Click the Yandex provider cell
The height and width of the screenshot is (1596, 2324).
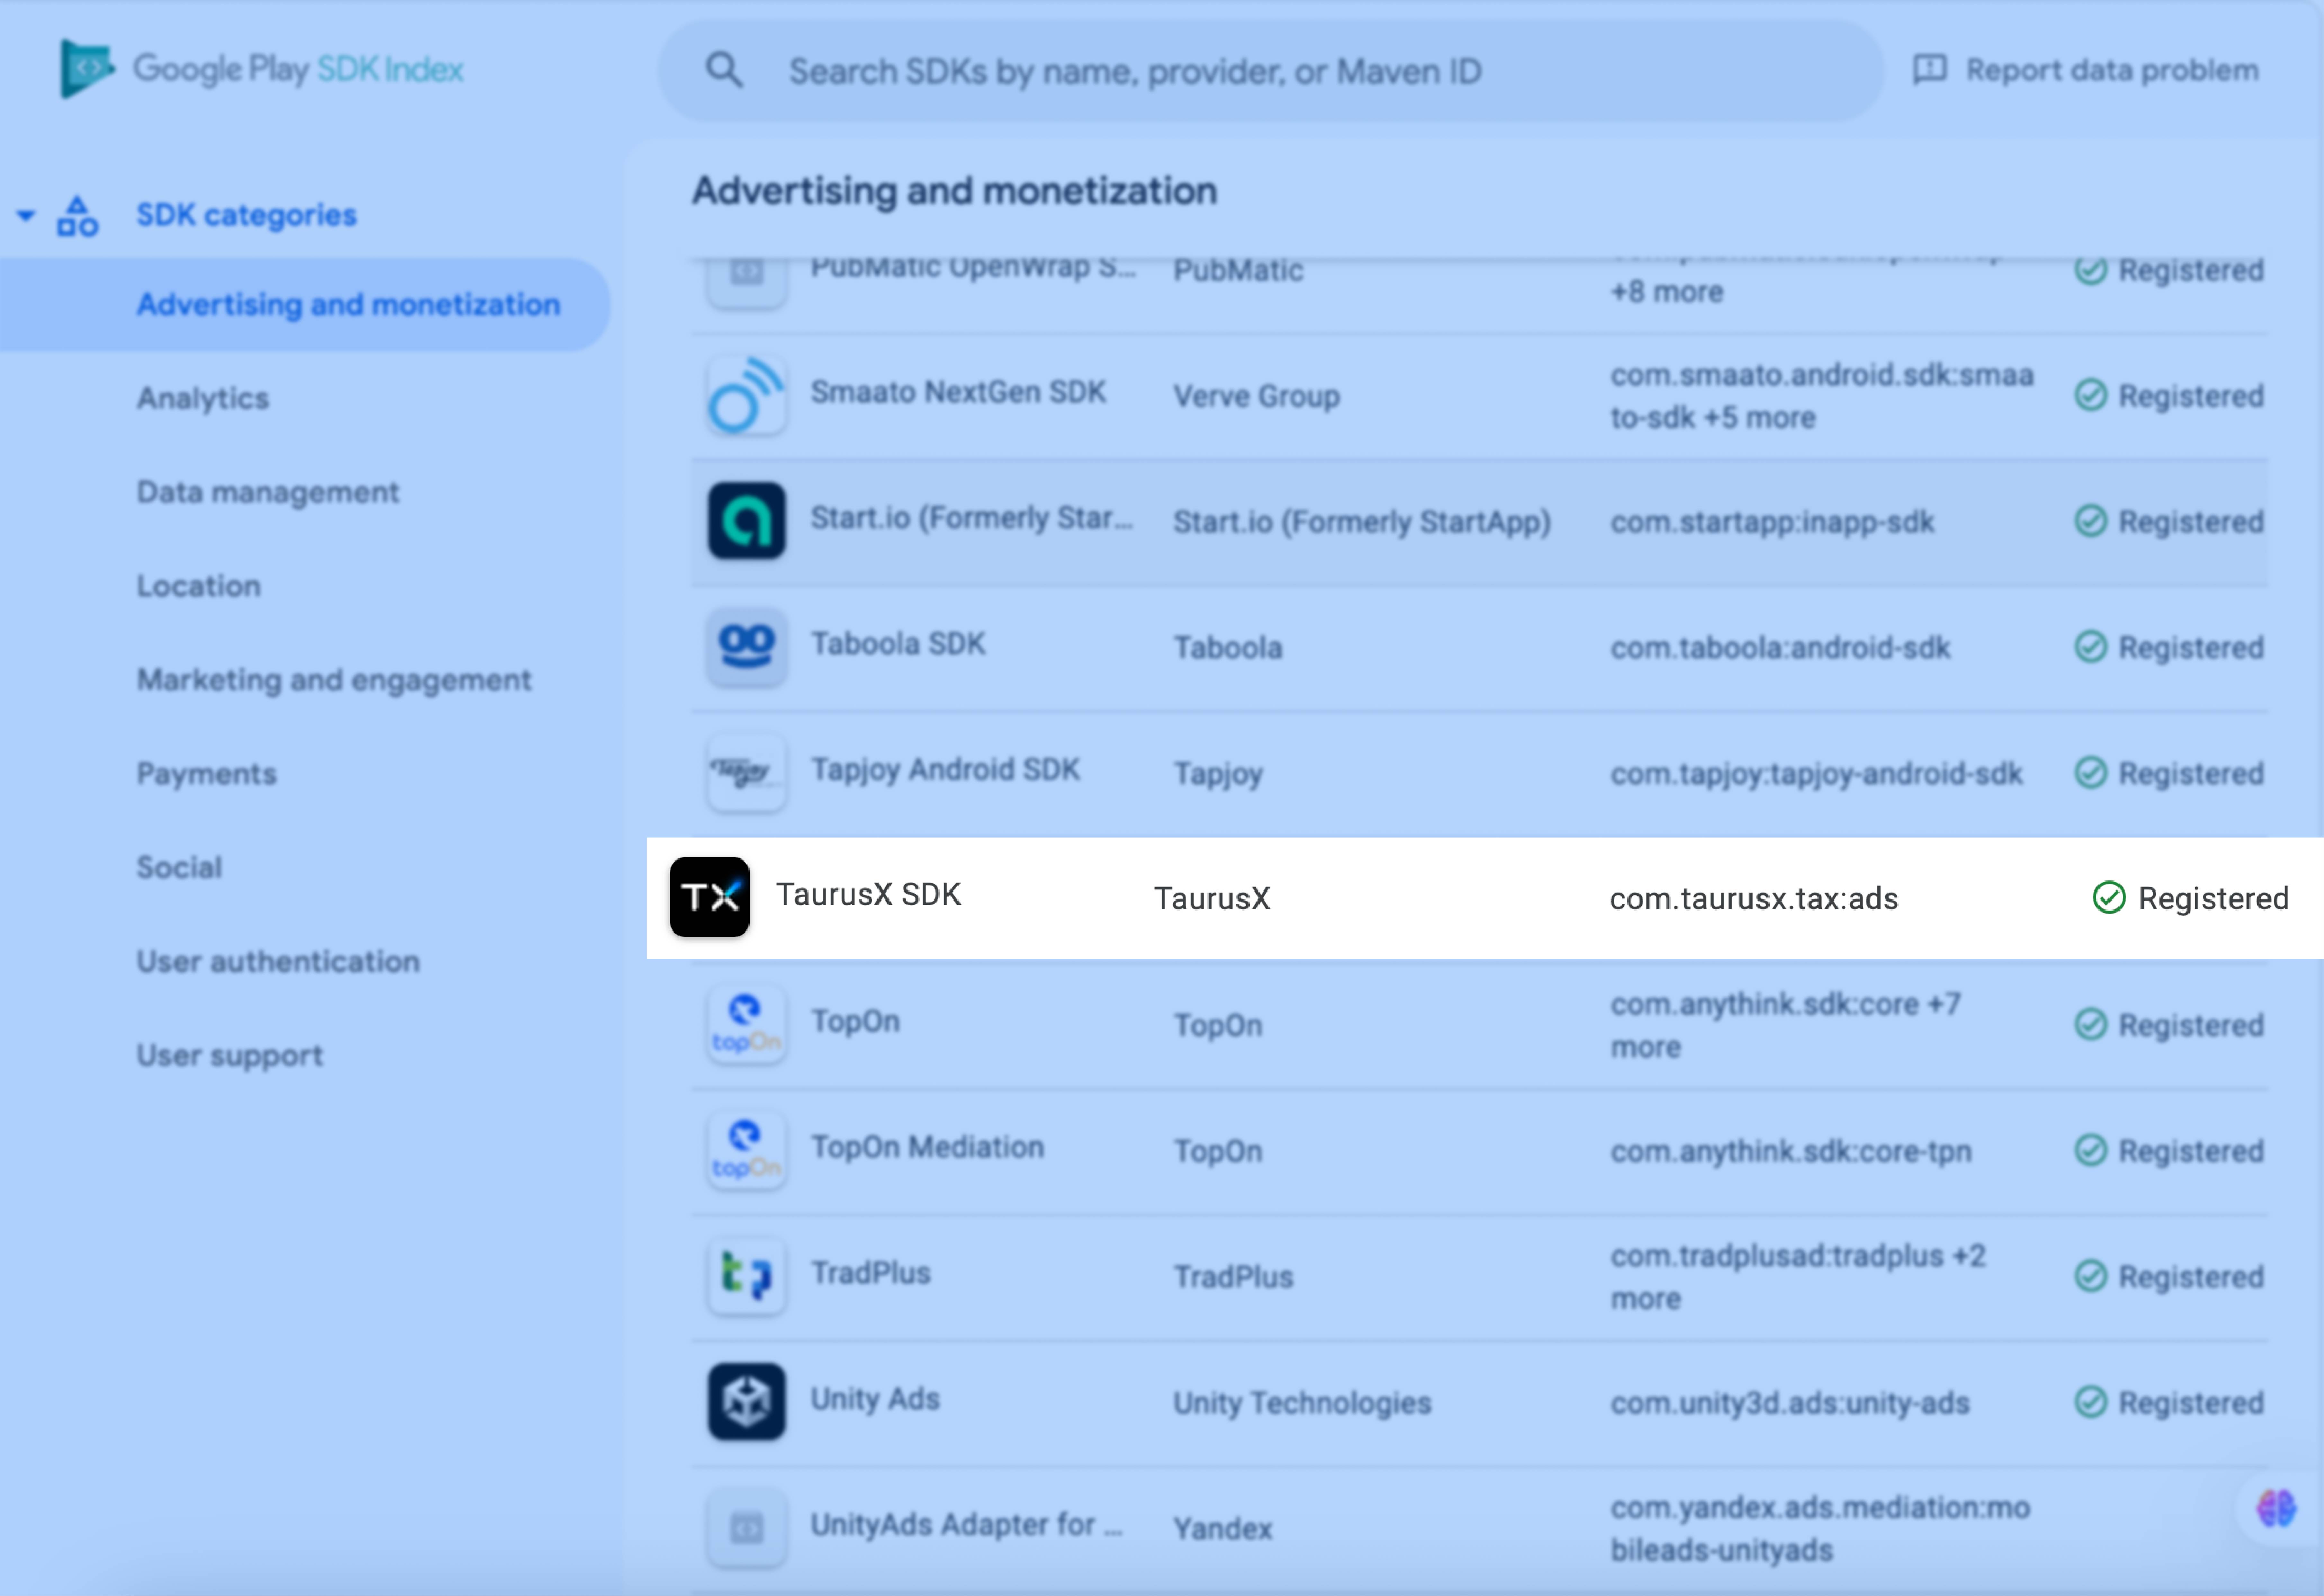tap(1223, 1529)
